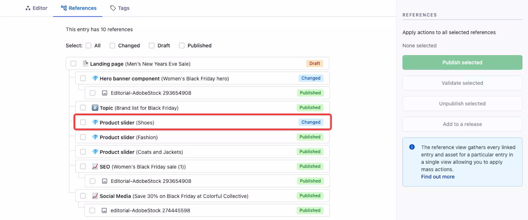
Task: Click the Publish selected button
Action: [x=462, y=62]
